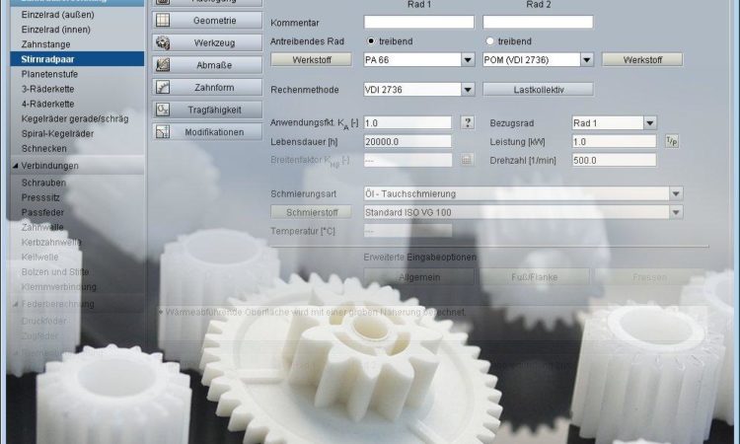Open the Zahnform section
740x444 pixels.
[207, 87]
